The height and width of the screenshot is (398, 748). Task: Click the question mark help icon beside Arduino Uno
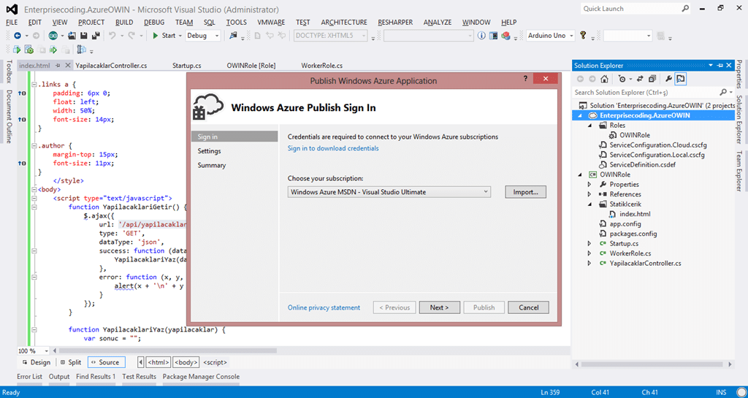point(582,36)
